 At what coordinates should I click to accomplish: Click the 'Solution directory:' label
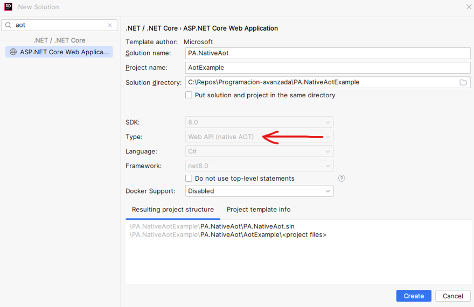(x=154, y=82)
